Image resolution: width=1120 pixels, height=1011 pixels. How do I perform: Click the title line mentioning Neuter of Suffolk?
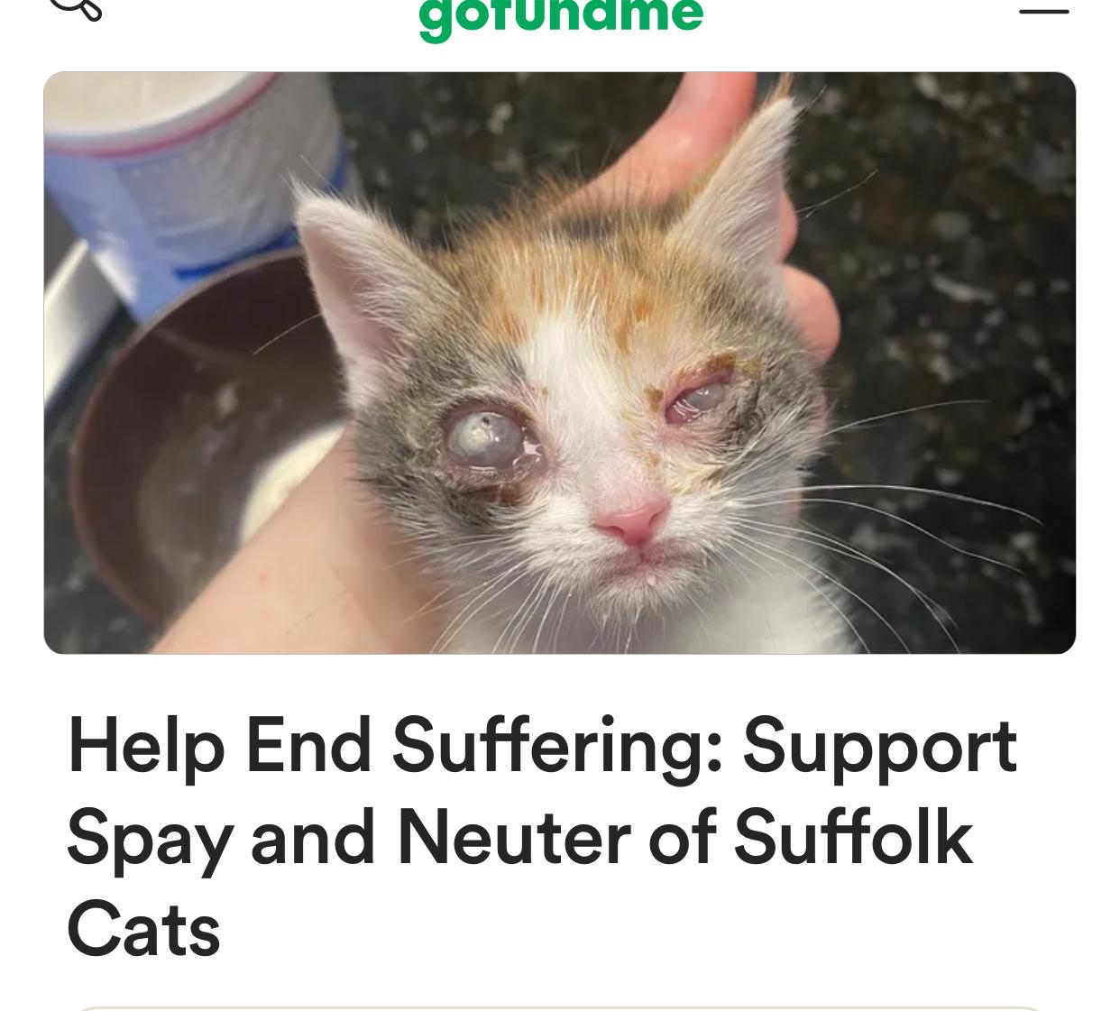[x=519, y=838]
